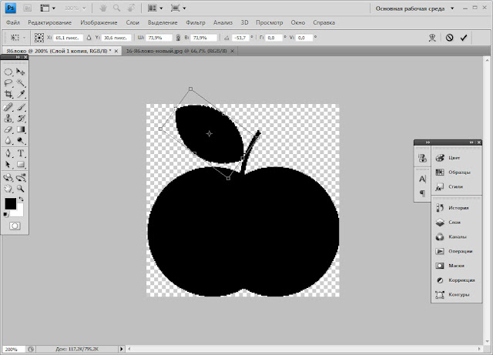Open the workspace switcher Основная рабочая среда
This screenshot has height=355, width=493.
point(415,8)
